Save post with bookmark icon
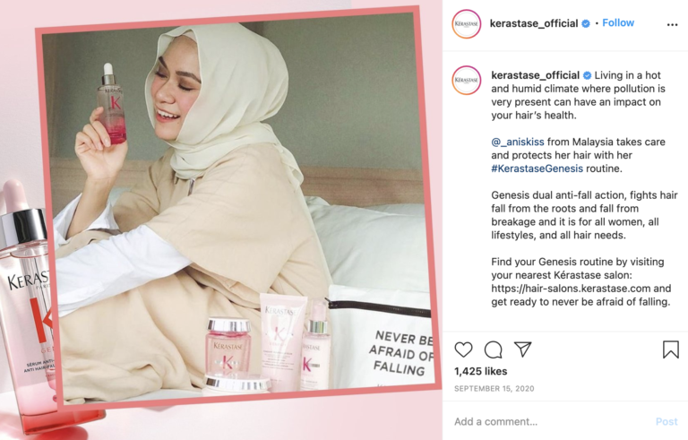 coord(670,349)
